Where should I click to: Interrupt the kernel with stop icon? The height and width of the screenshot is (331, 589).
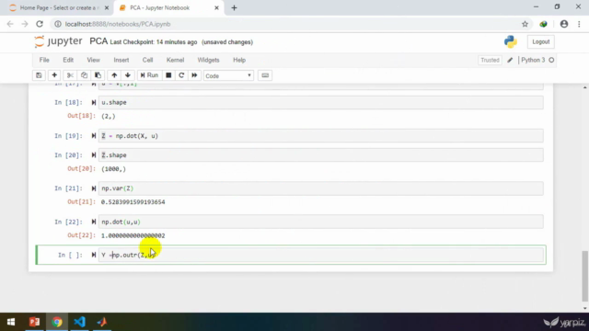[168, 75]
